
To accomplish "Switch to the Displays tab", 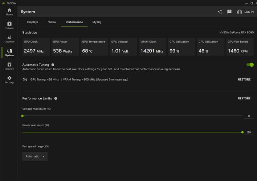I will pos(33,22).
